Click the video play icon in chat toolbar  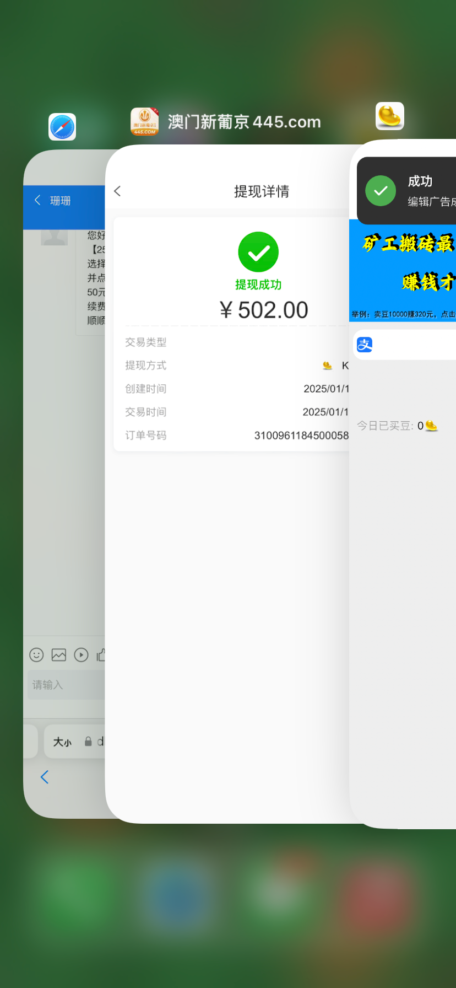tap(82, 654)
